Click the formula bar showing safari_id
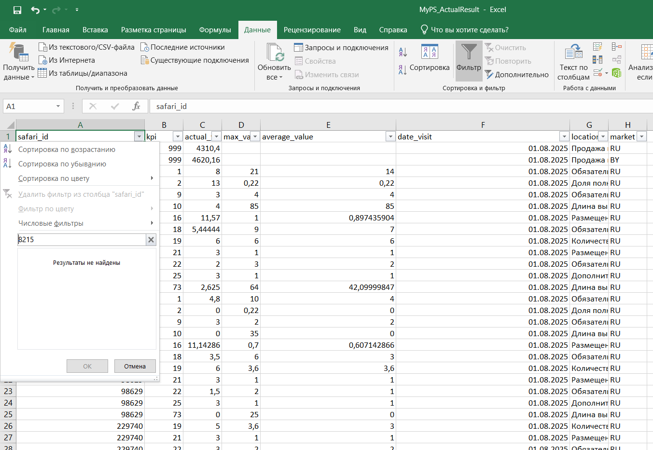This screenshot has height=450, width=653. coord(401,106)
